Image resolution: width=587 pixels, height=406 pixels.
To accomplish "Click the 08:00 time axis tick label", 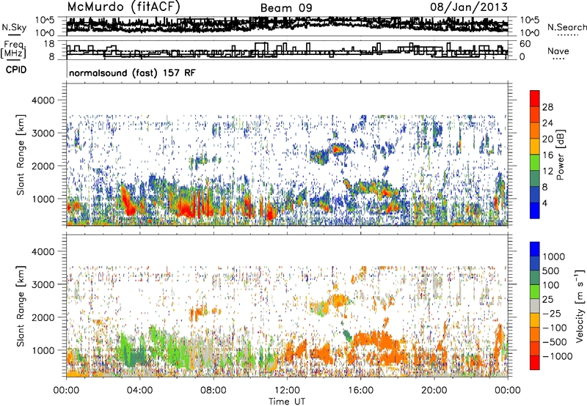I will (214, 391).
